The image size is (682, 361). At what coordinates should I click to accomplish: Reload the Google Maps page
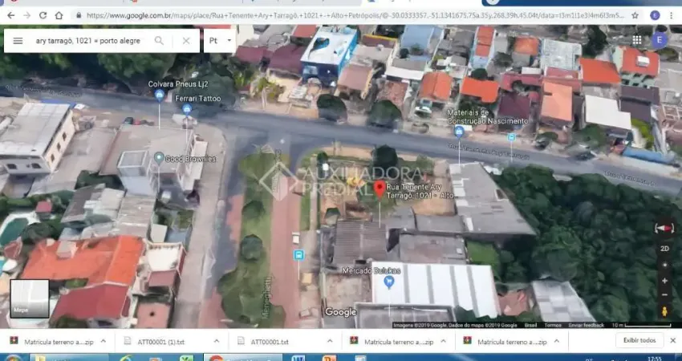coord(43,16)
